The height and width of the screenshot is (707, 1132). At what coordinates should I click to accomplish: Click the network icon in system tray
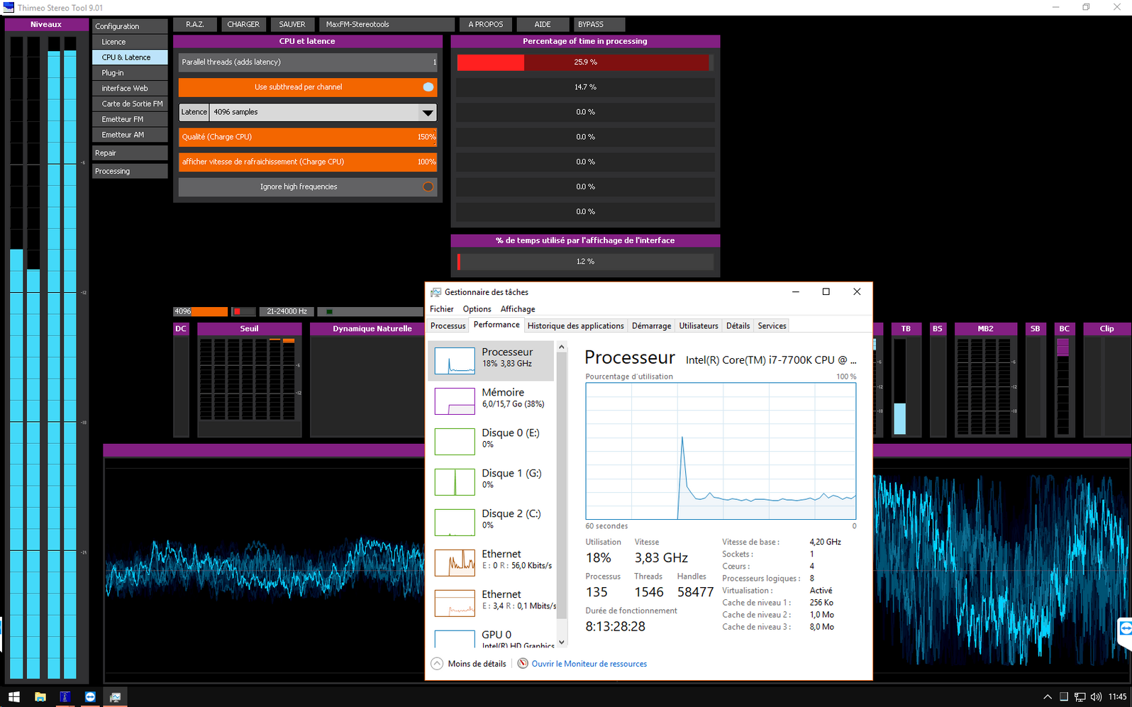tap(1080, 696)
